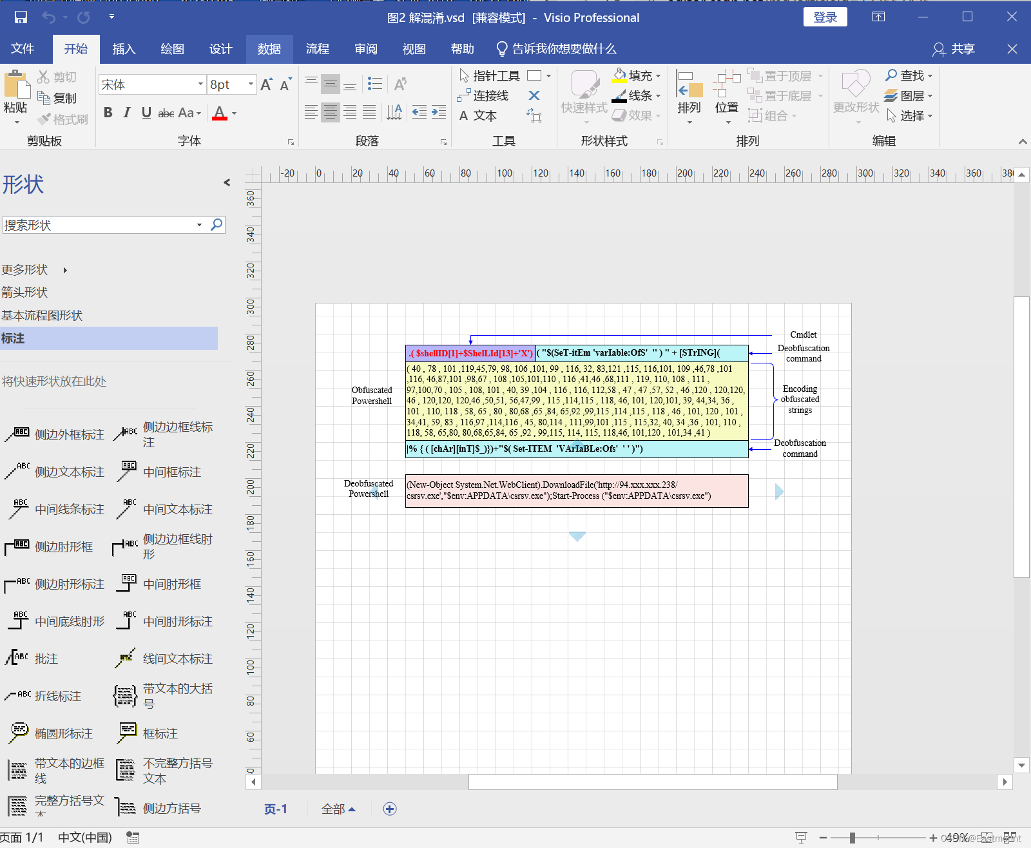
Task: Select the 侧边方括号 shape
Action: [159, 808]
